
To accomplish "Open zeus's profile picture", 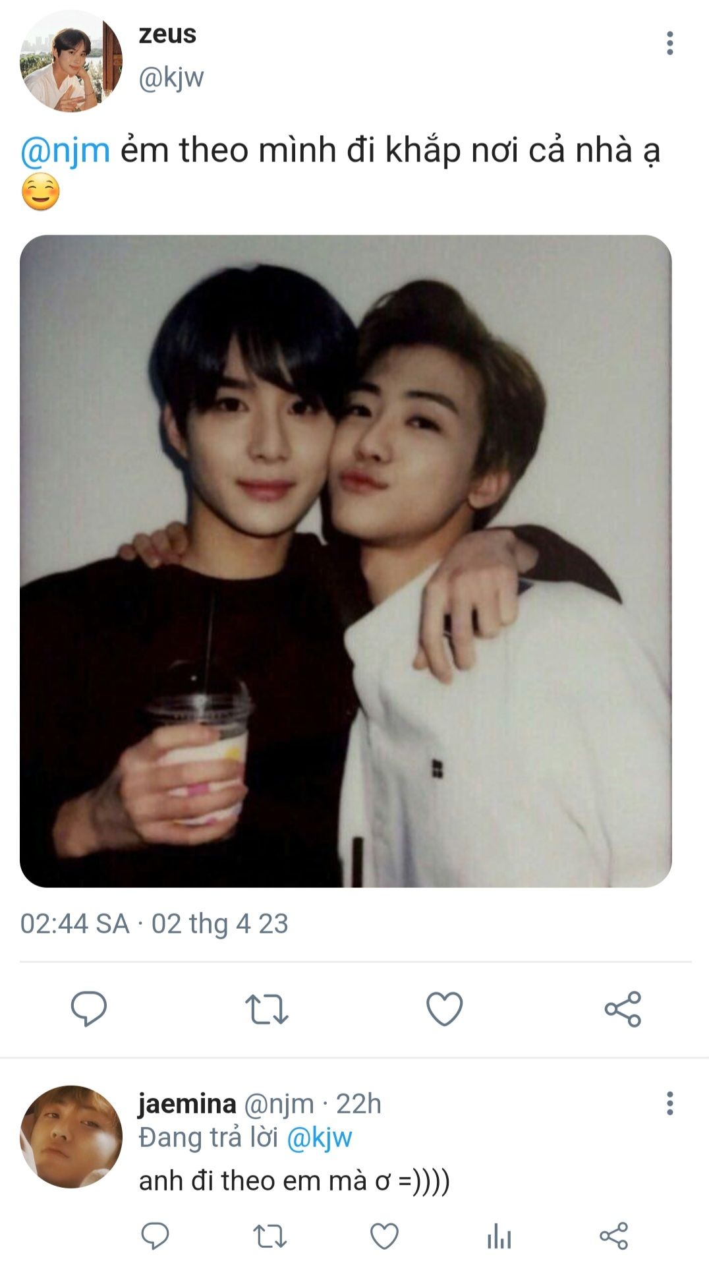I will [71, 61].
